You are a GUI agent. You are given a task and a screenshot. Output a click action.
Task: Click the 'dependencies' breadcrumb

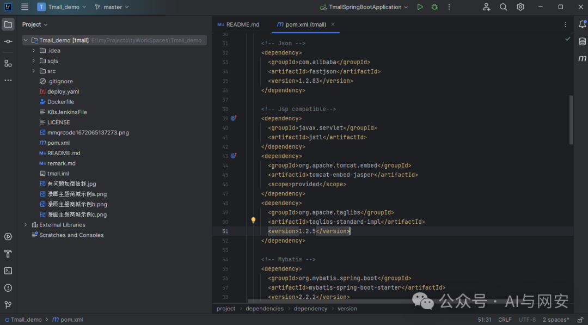(x=265, y=309)
